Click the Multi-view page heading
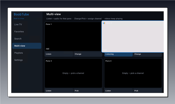Screen dimensions: 175x104 coord(54,14)
